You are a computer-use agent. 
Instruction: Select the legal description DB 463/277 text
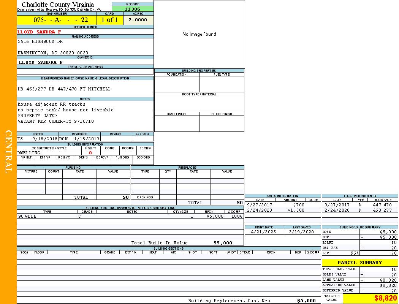pos(64,89)
